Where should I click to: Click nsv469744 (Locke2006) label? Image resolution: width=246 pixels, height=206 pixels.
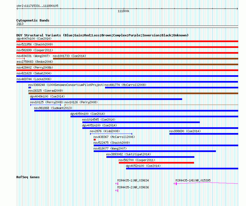coord(34,79)
